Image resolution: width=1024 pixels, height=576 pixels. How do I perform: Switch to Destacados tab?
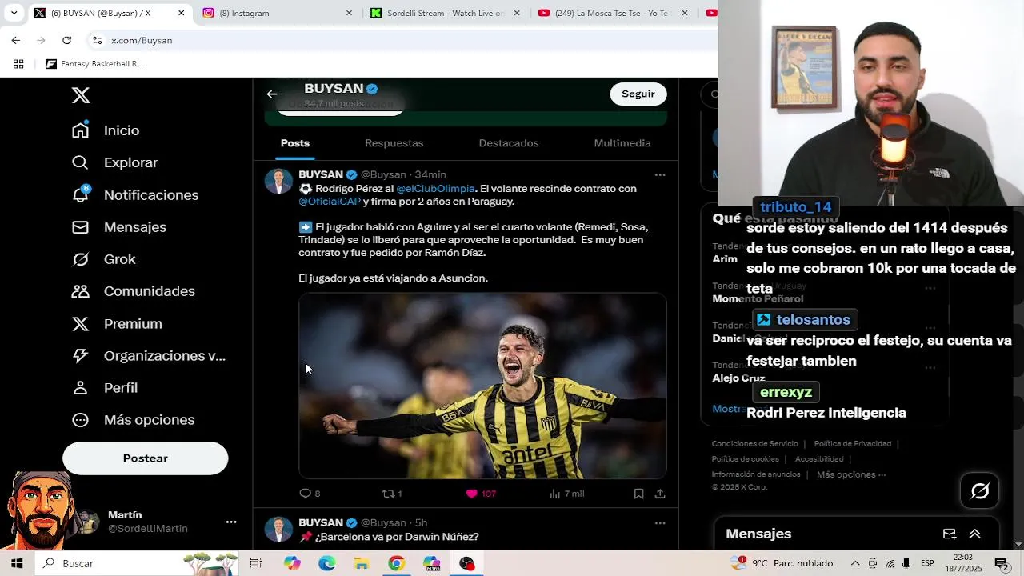509,143
